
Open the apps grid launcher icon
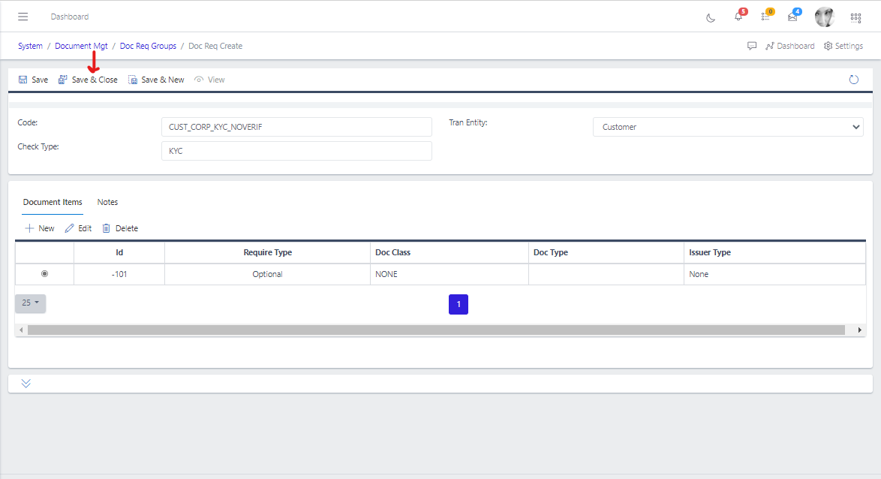[855, 17]
